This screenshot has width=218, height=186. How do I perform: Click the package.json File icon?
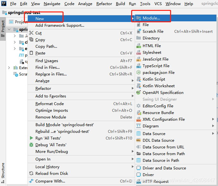139,72
